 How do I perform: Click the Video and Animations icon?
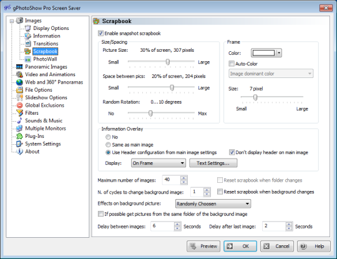(x=19, y=74)
